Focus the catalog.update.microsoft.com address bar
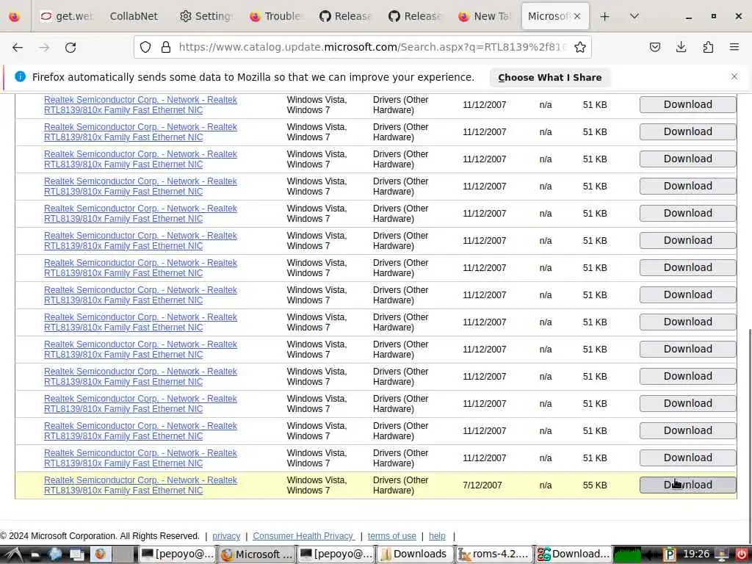Screen dimensions: 752x564 pos(372,47)
